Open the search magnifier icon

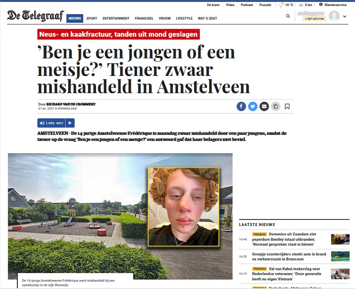[x=288, y=16]
